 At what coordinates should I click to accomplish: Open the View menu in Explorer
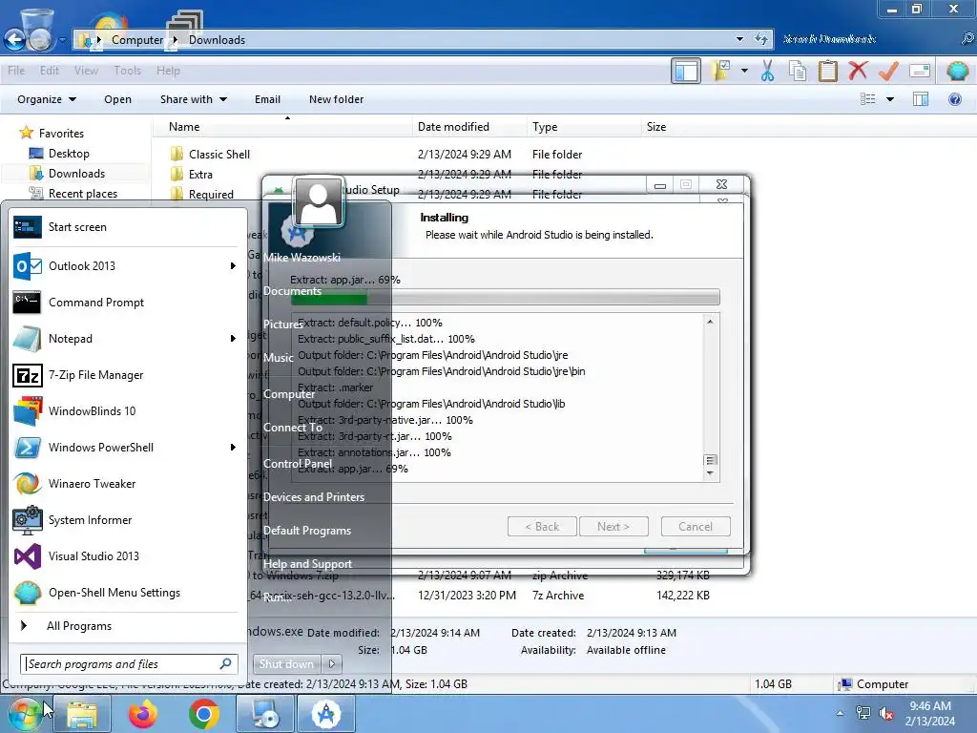pyautogui.click(x=86, y=71)
